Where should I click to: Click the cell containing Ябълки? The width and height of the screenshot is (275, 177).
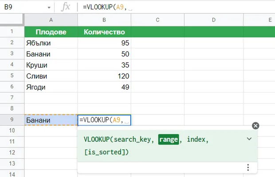click(51, 43)
